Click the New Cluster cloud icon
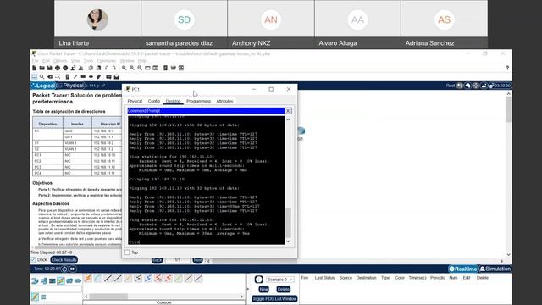542x305 pixels. [467, 86]
